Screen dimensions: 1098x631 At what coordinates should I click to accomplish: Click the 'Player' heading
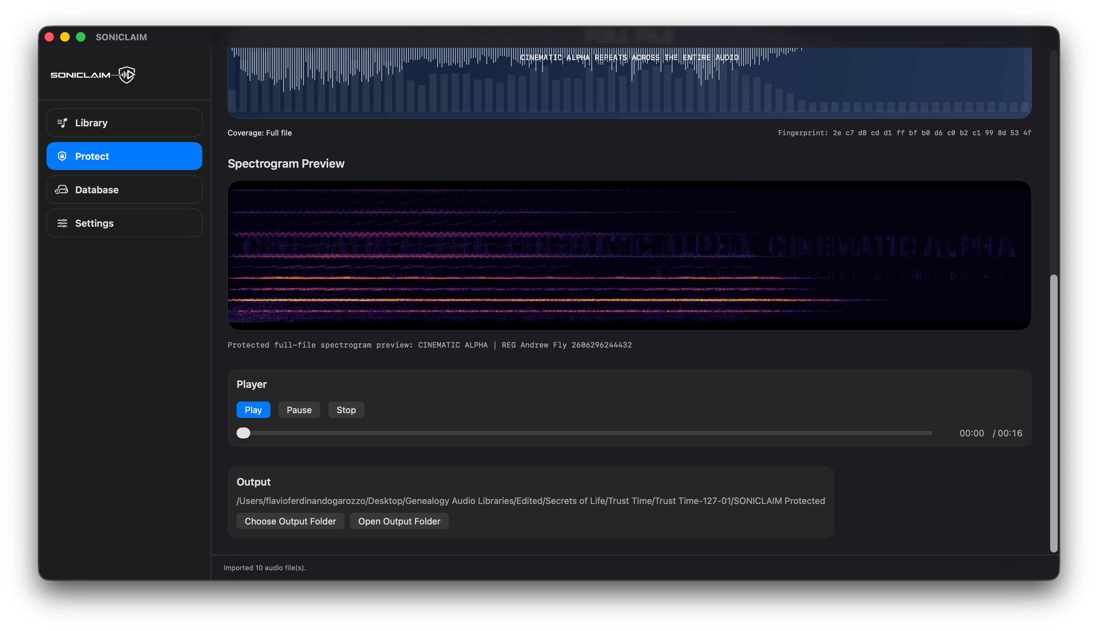pos(252,384)
